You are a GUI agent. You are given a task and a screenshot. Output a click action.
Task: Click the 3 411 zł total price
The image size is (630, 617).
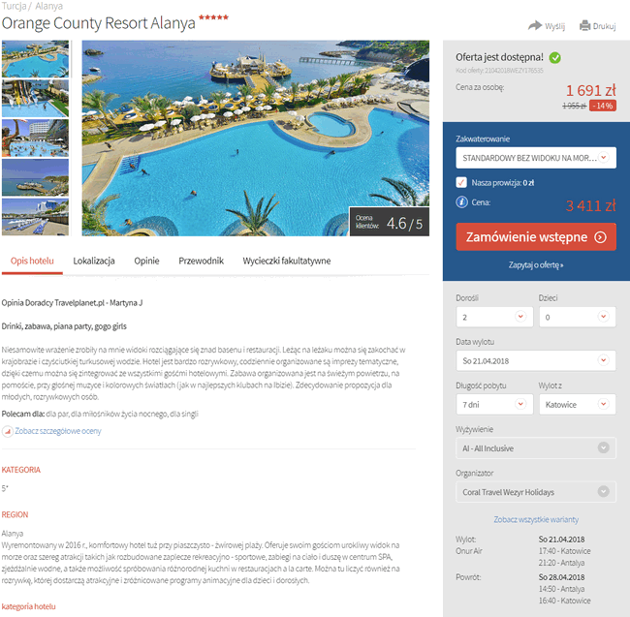pos(590,205)
